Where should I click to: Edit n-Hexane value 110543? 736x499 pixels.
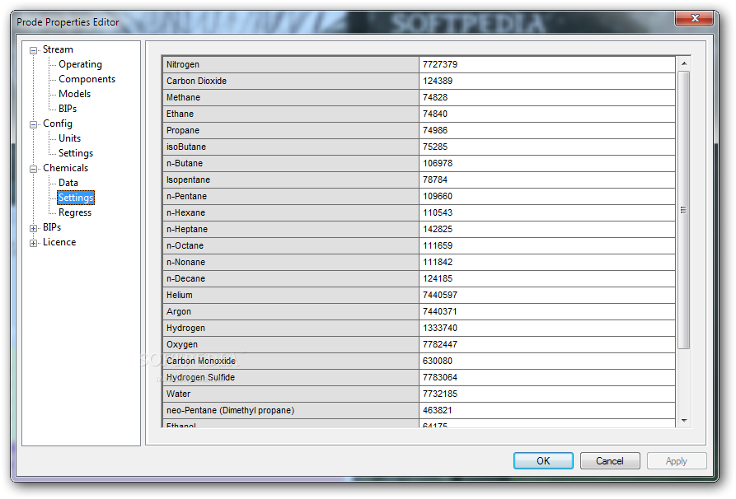coord(546,212)
